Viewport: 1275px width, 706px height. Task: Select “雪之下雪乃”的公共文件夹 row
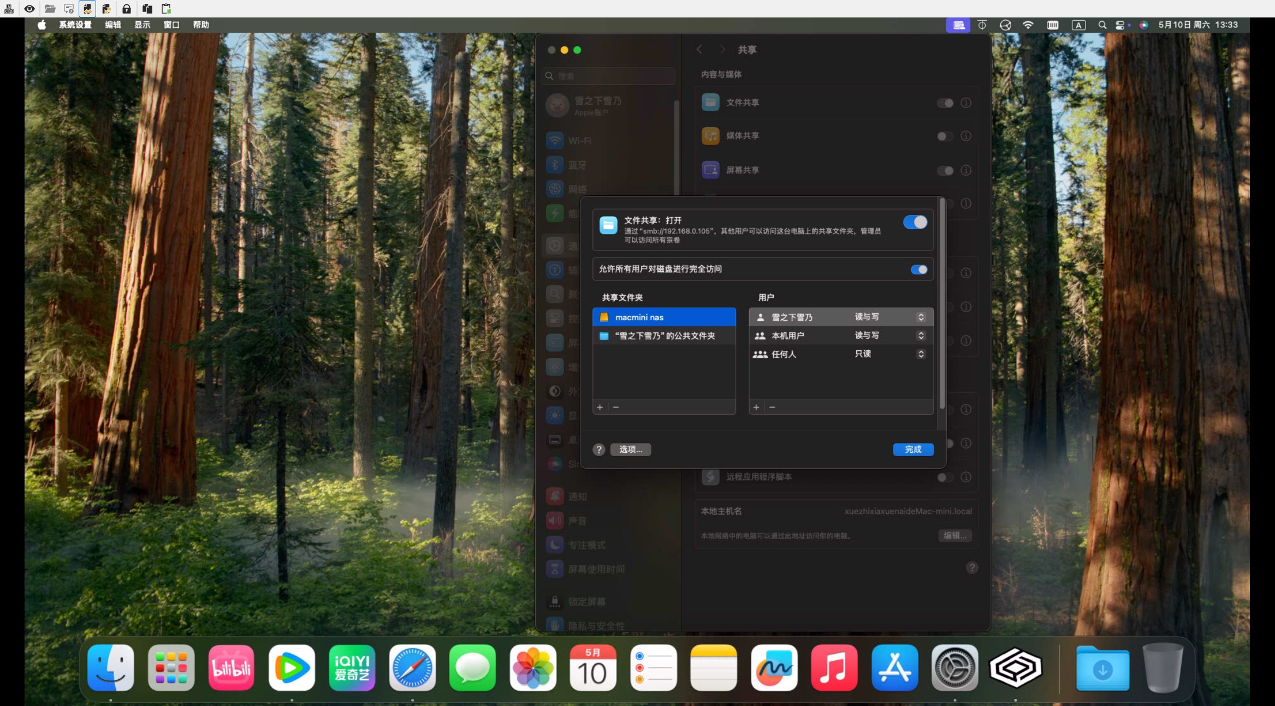click(x=664, y=336)
